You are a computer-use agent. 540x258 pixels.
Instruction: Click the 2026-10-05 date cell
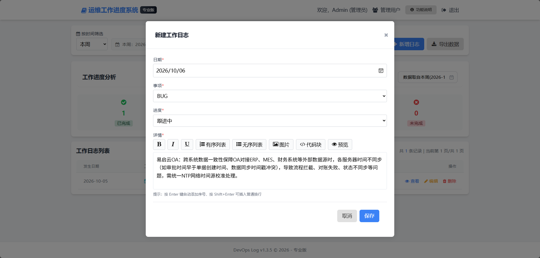pos(95,181)
